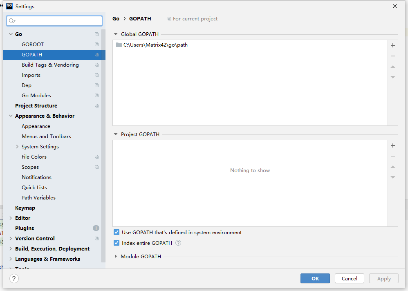
Task: Click the Plugins update count badge
Action: click(x=96, y=228)
